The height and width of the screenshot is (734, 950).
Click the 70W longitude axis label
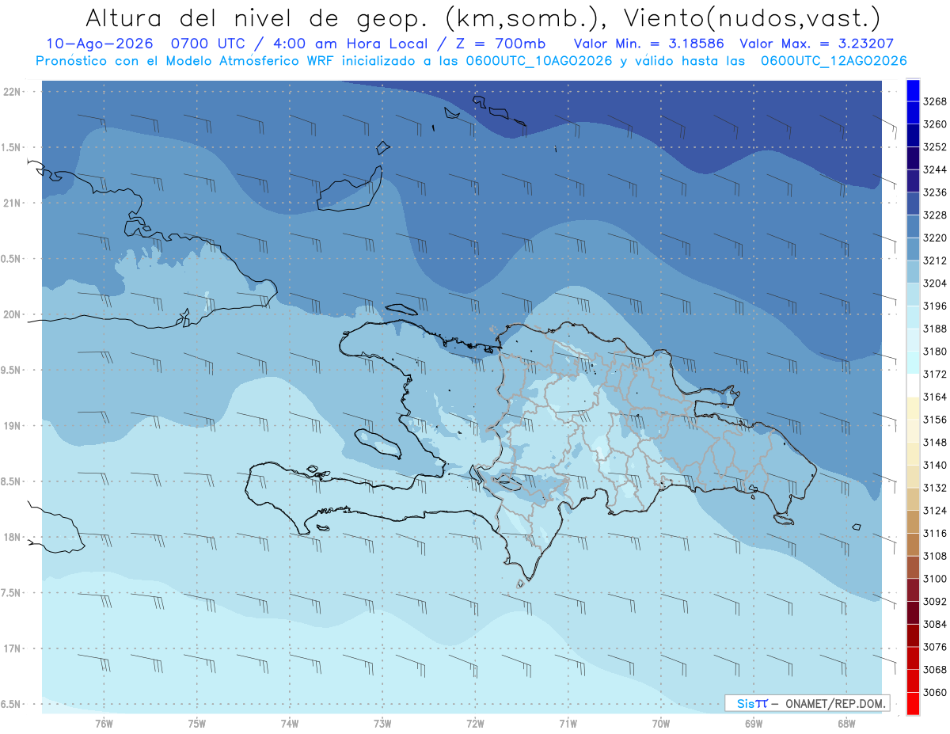click(661, 724)
